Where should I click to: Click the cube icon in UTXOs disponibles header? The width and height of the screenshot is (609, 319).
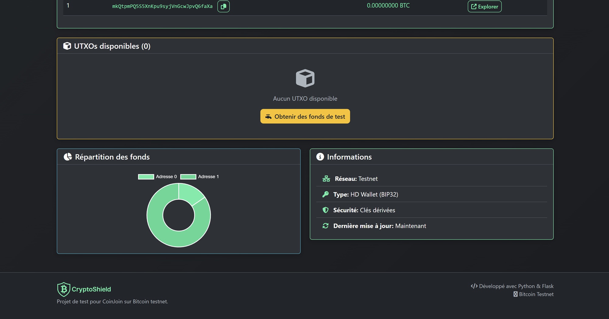point(67,46)
